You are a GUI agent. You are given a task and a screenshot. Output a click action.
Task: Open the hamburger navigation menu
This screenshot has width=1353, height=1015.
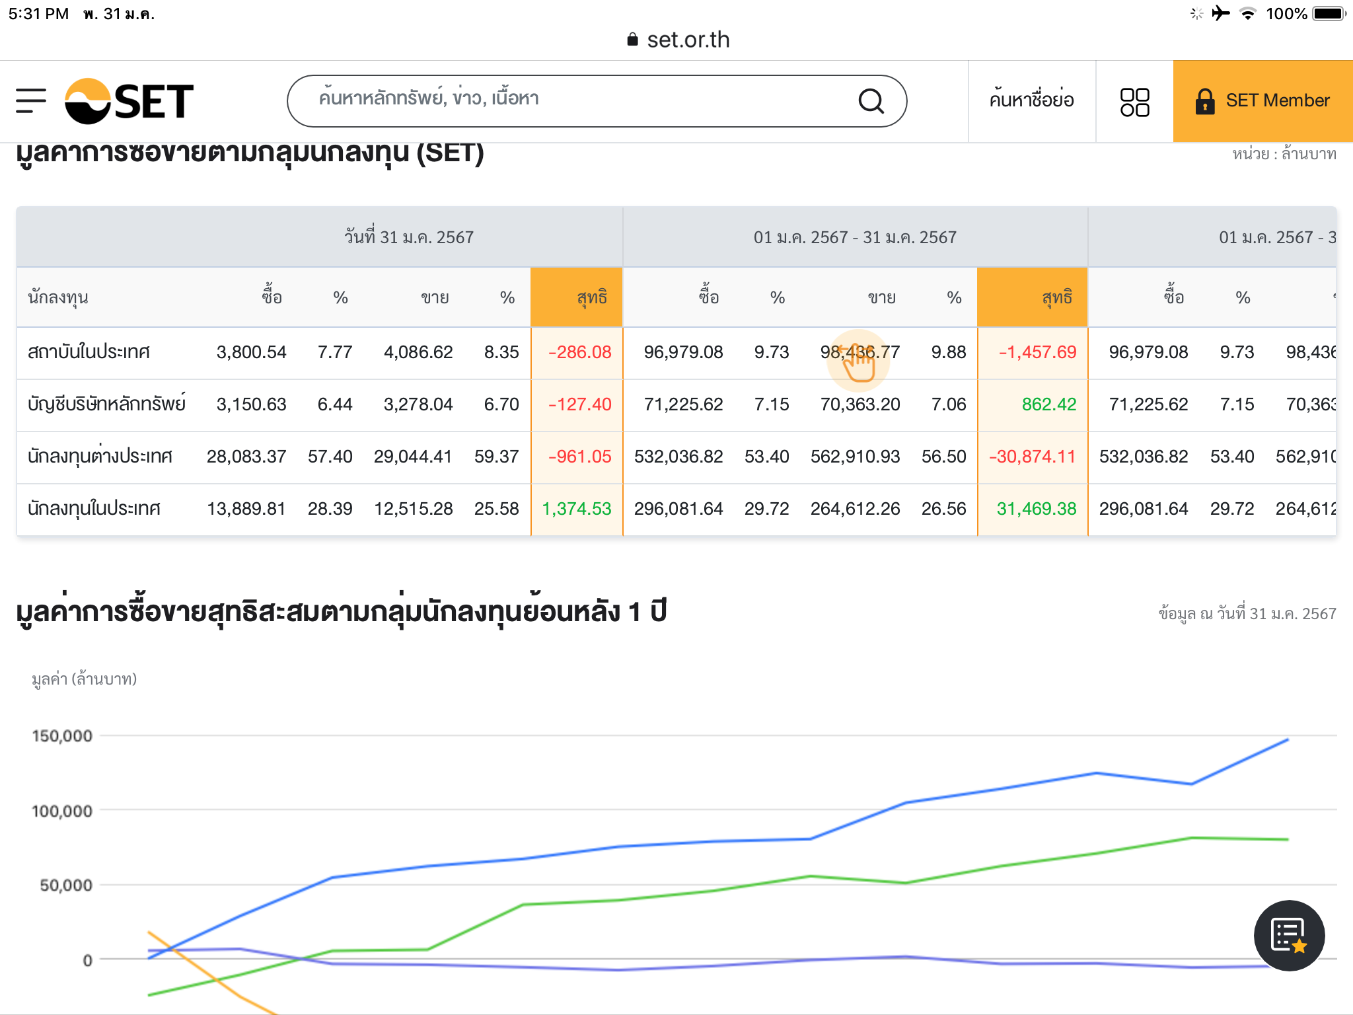pyautogui.click(x=31, y=100)
